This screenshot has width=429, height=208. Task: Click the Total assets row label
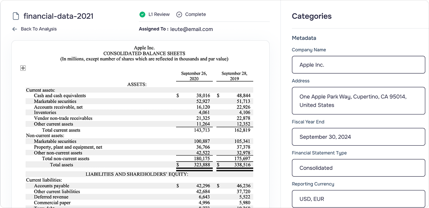click(61, 165)
